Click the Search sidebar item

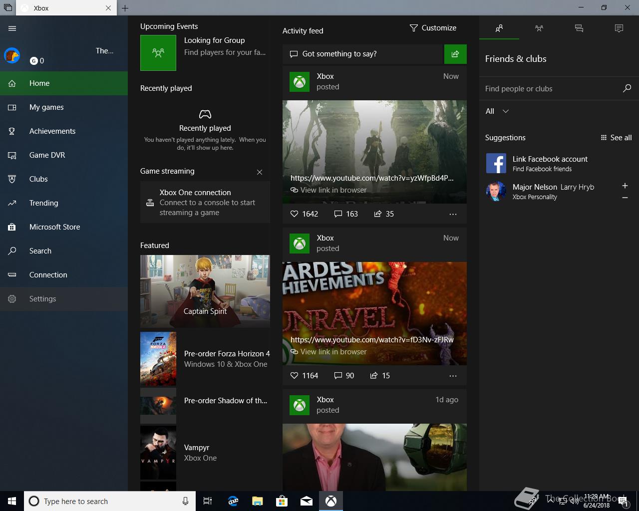pos(64,251)
